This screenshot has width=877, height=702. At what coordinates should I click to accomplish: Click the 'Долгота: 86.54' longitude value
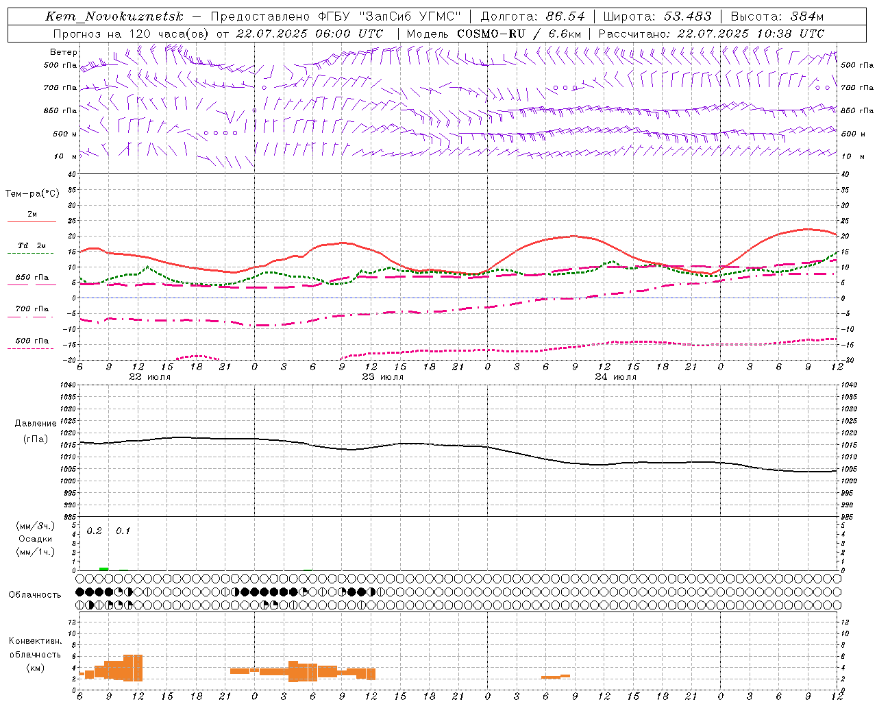tap(533, 16)
